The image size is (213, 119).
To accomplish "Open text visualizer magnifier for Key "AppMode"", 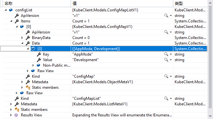I will [x=166, y=54].
